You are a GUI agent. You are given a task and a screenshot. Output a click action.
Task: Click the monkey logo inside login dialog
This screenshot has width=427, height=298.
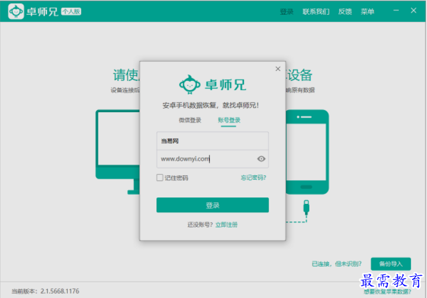pyautogui.click(x=190, y=85)
